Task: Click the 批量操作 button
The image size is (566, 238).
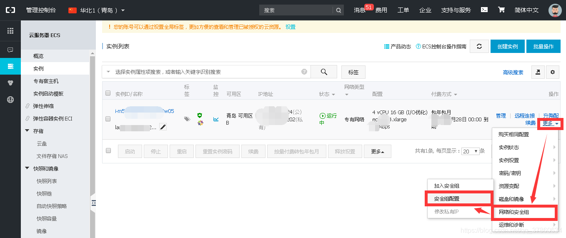Action: pos(543,47)
